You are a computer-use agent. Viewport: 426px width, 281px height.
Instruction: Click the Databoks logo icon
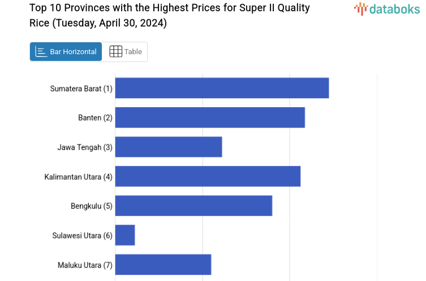click(x=360, y=8)
